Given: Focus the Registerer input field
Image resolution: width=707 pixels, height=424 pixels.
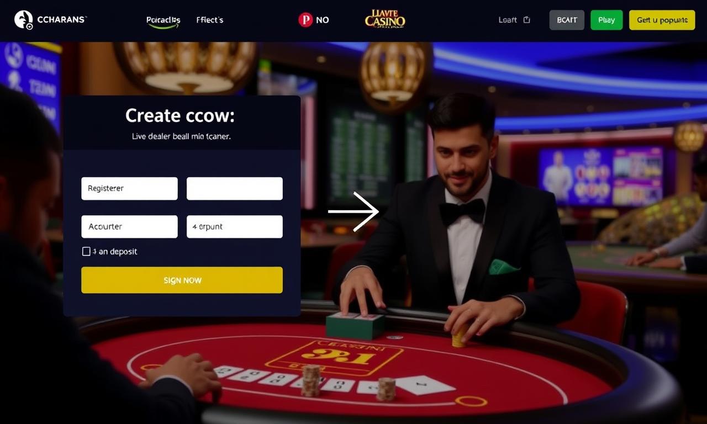Looking at the screenshot, I should tap(129, 188).
